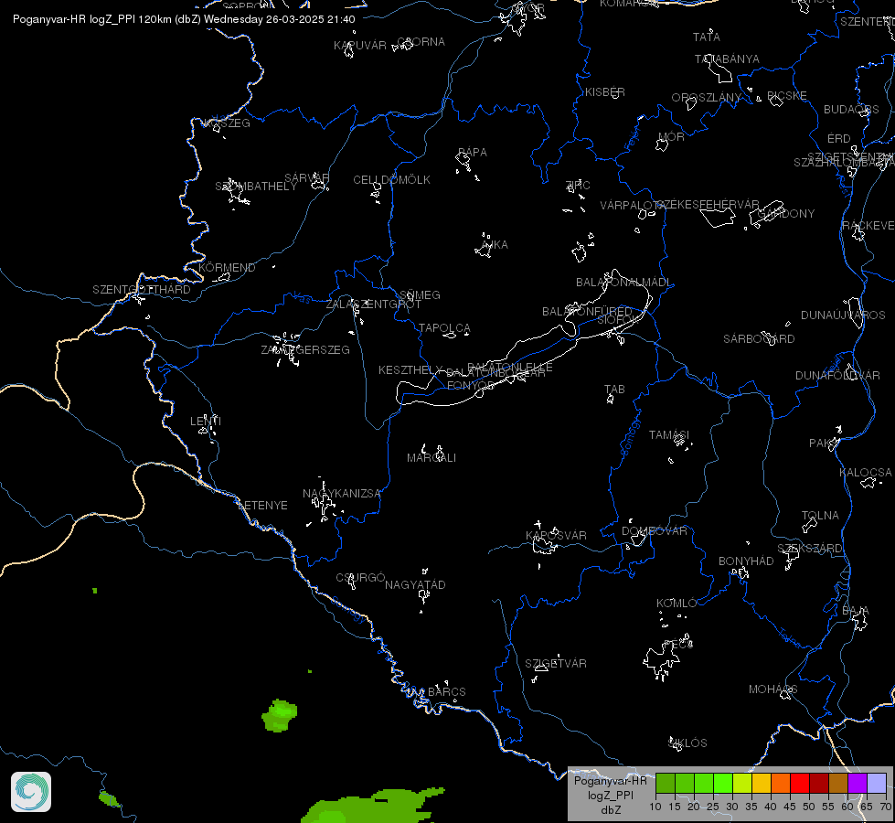Click the DUNAFÖLDVÁR city label

(x=837, y=376)
